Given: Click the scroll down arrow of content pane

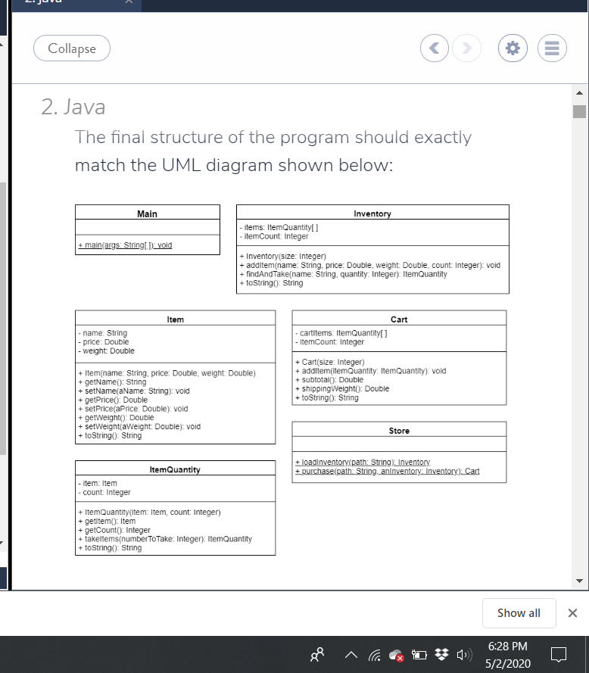Looking at the screenshot, I should [x=579, y=581].
